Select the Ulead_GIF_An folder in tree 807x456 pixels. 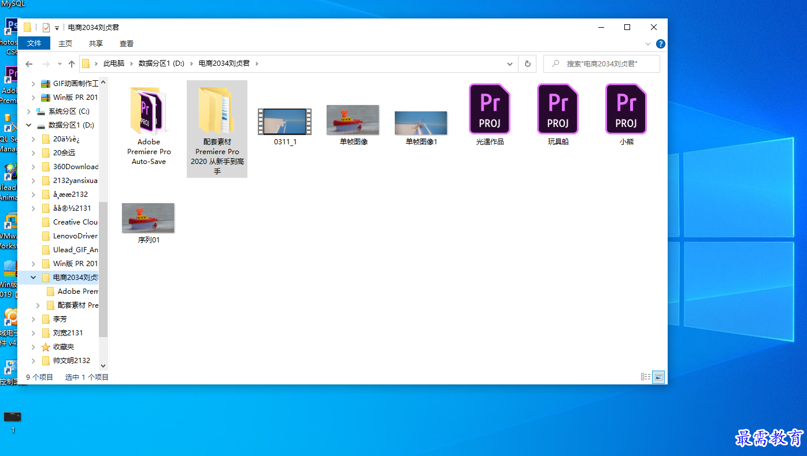coord(70,250)
